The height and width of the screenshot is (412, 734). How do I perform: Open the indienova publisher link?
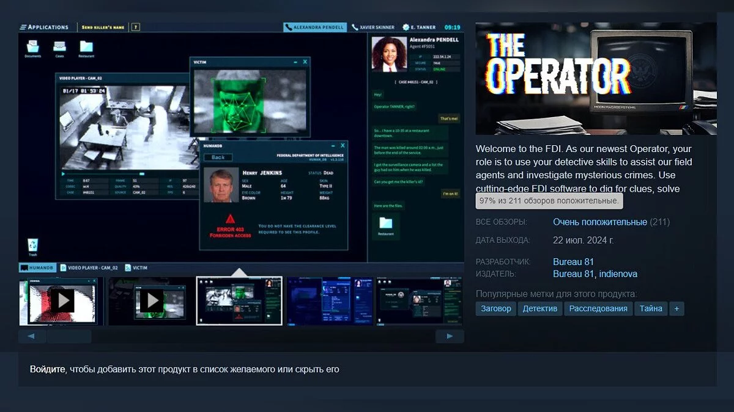pyautogui.click(x=618, y=274)
